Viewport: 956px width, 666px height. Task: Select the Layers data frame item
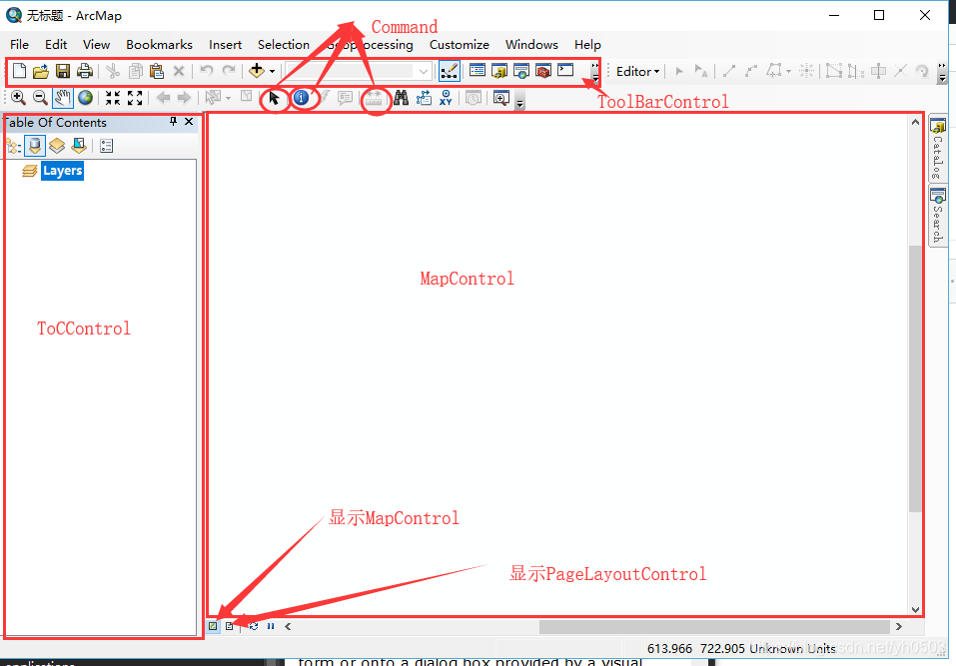[62, 171]
